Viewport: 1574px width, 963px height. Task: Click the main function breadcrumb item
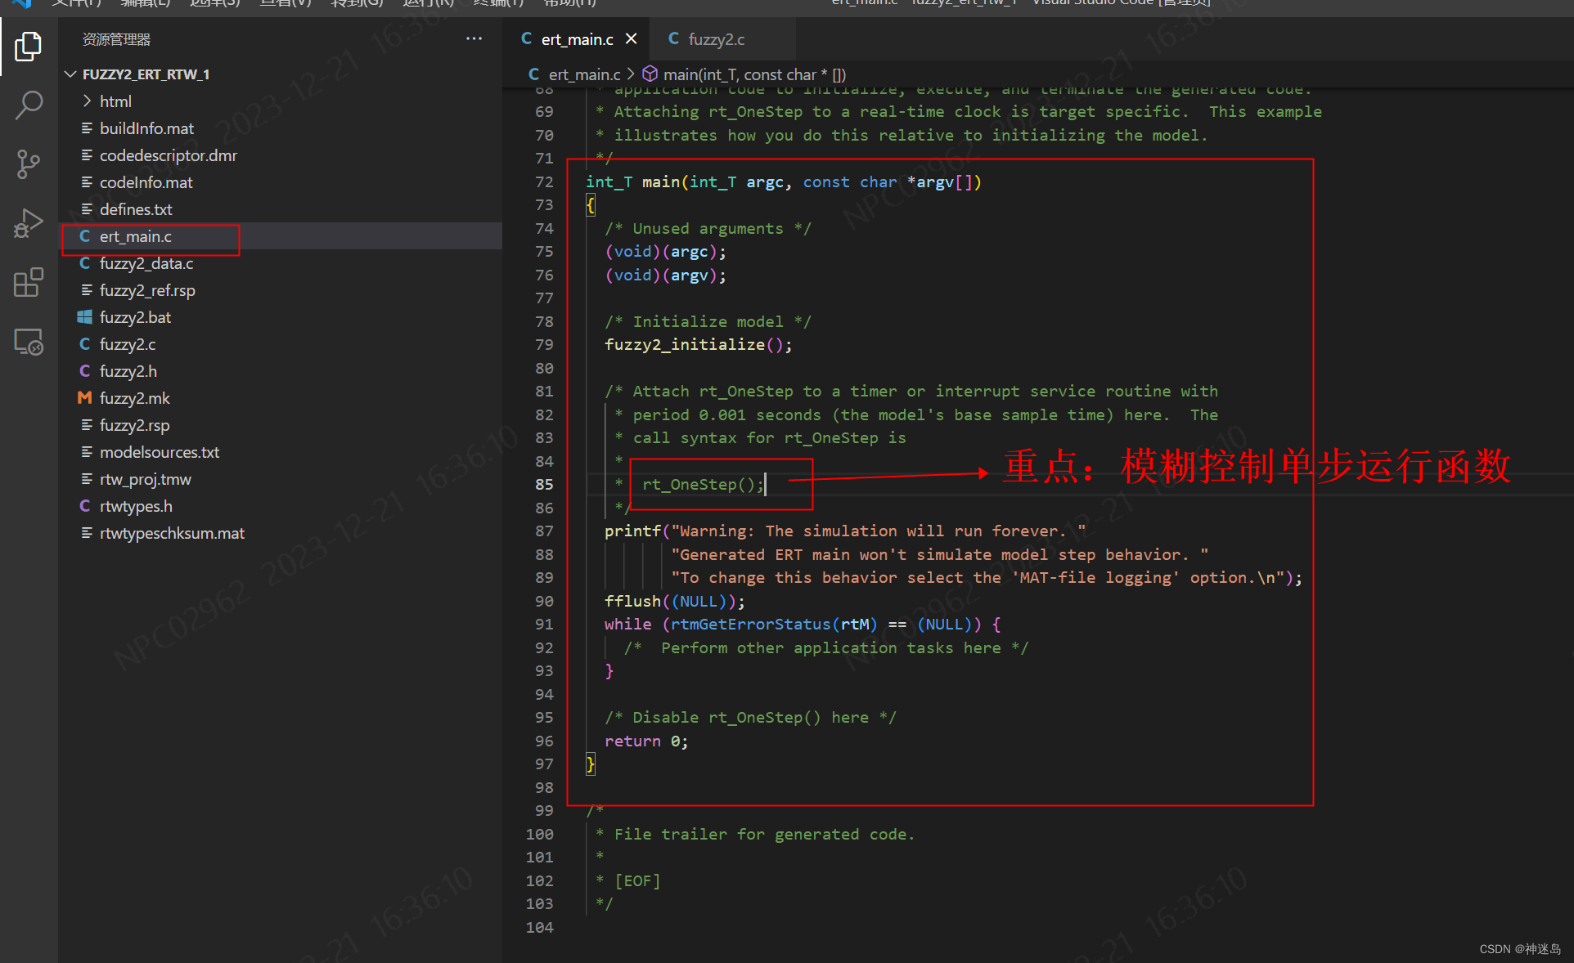tap(754, 74)
